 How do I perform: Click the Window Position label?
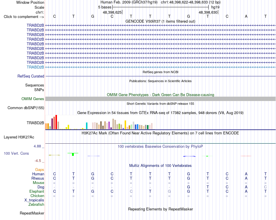coord(30,2)
